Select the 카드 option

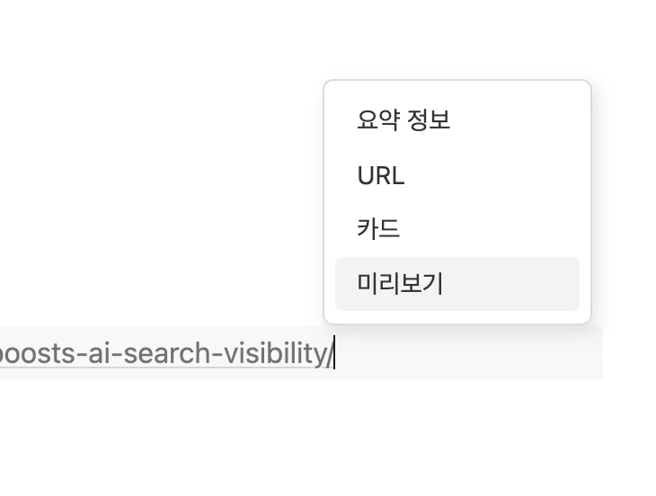pos(378,229)
